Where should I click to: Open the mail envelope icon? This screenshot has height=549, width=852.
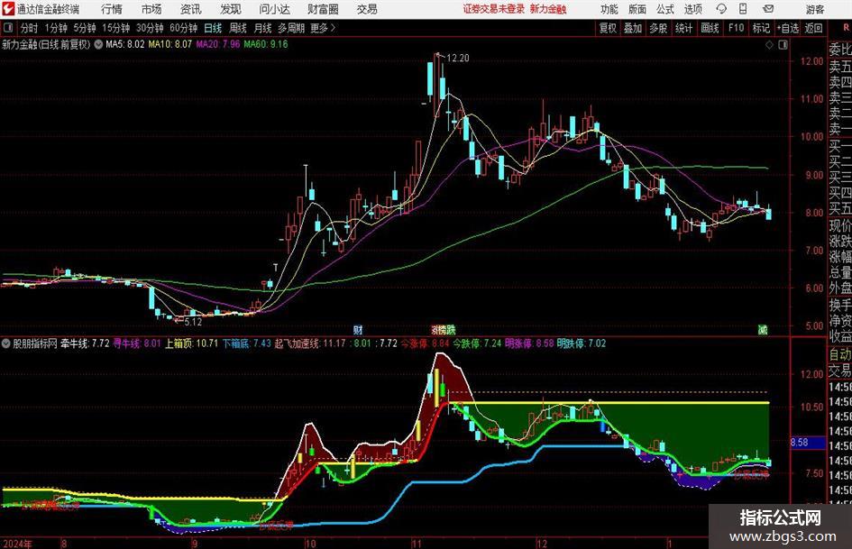[x=768, y=9]
